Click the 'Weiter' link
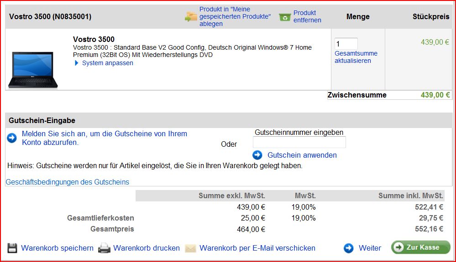The width and height of the screenshot is (456, 262). (x=370, y=248)
